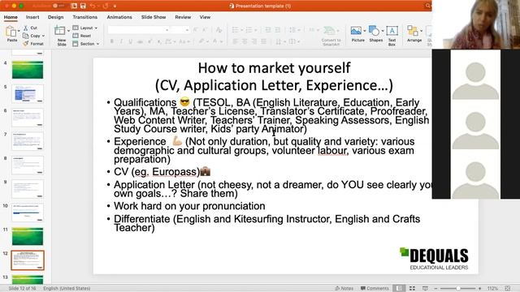The width and height of the screenshot is (520, 292).
Task: Zoom out with minus button
Action: 435,289
